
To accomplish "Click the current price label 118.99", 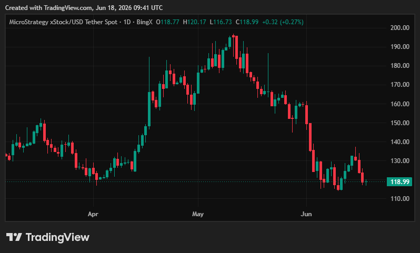I will click(x=399, y=182).
